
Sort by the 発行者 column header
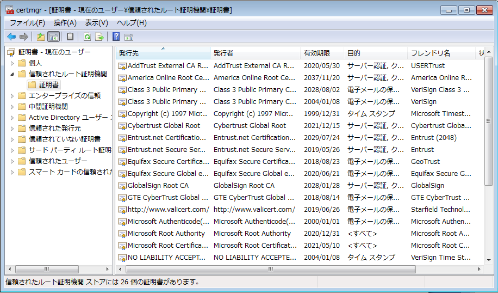pyautogui.click(x=256, y=53)
